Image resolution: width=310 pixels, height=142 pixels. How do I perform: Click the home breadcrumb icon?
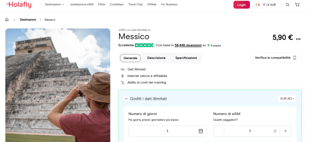(7, 20)
